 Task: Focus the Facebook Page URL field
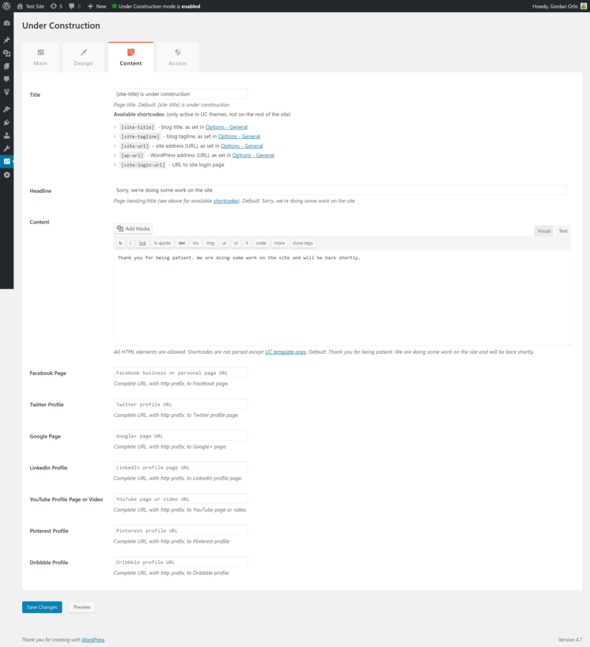pyautogui.click(x=181, y=373)
